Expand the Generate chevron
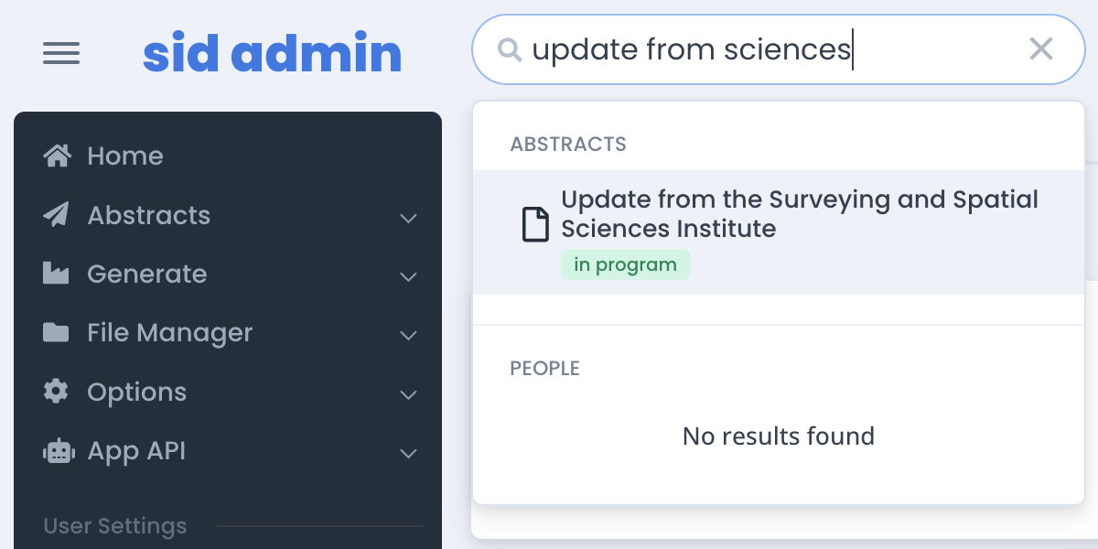The image size is (1098, 549). click(409, 276)
